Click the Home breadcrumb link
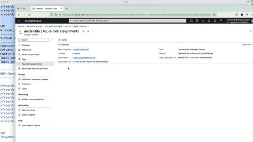Image resolution: width=253 pixels, height=142 pixels. click(21, 26)
